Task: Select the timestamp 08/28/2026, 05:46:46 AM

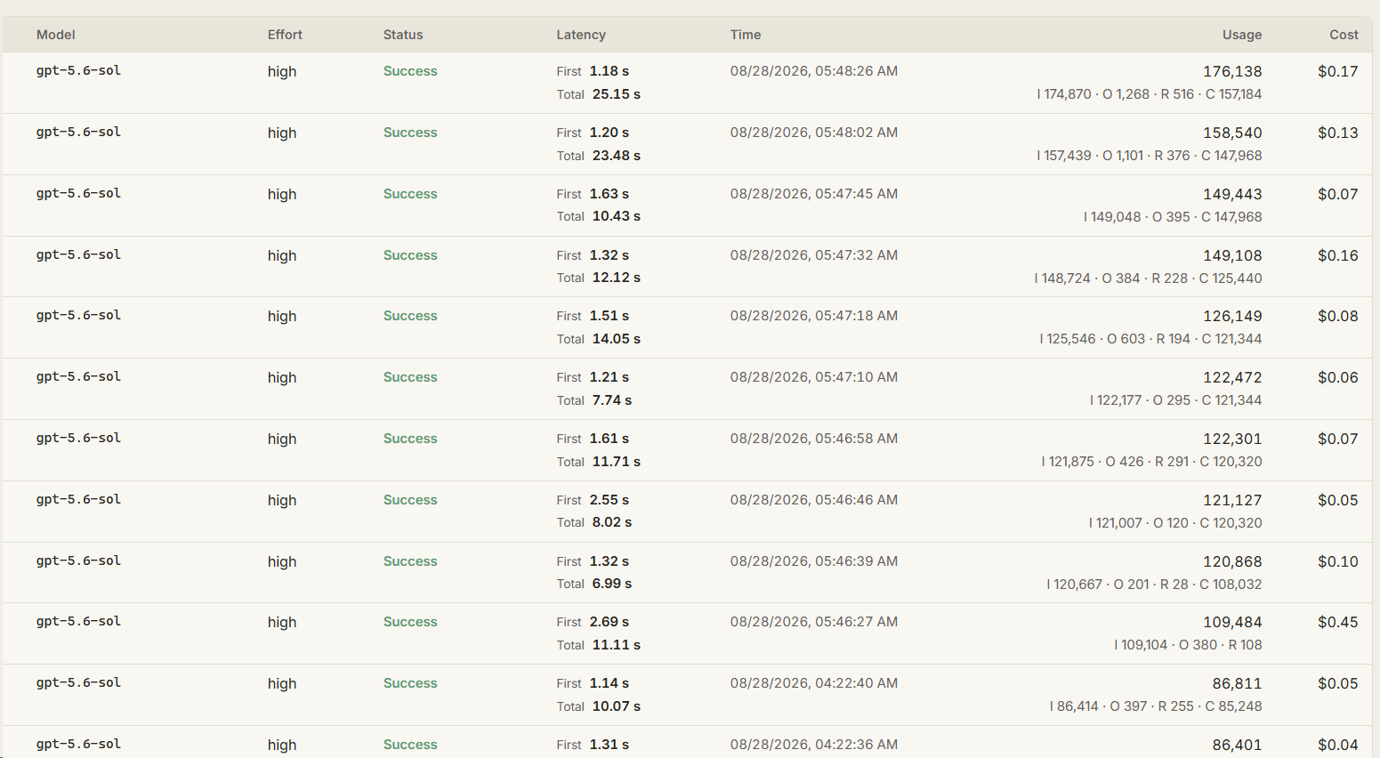Action: coord(814,500)
